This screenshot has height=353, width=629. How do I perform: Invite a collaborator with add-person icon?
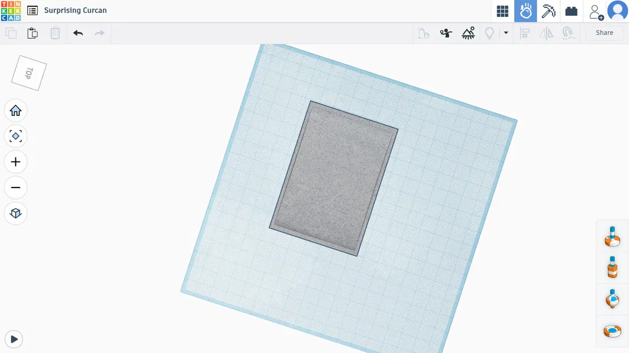(x=596, y=12)
